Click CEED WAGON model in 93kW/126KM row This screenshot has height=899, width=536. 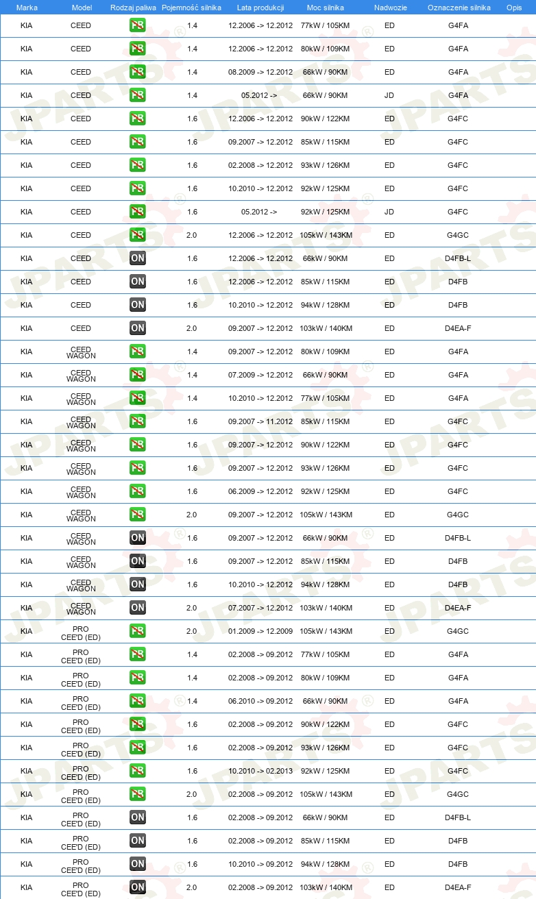[x=81, y=468]
